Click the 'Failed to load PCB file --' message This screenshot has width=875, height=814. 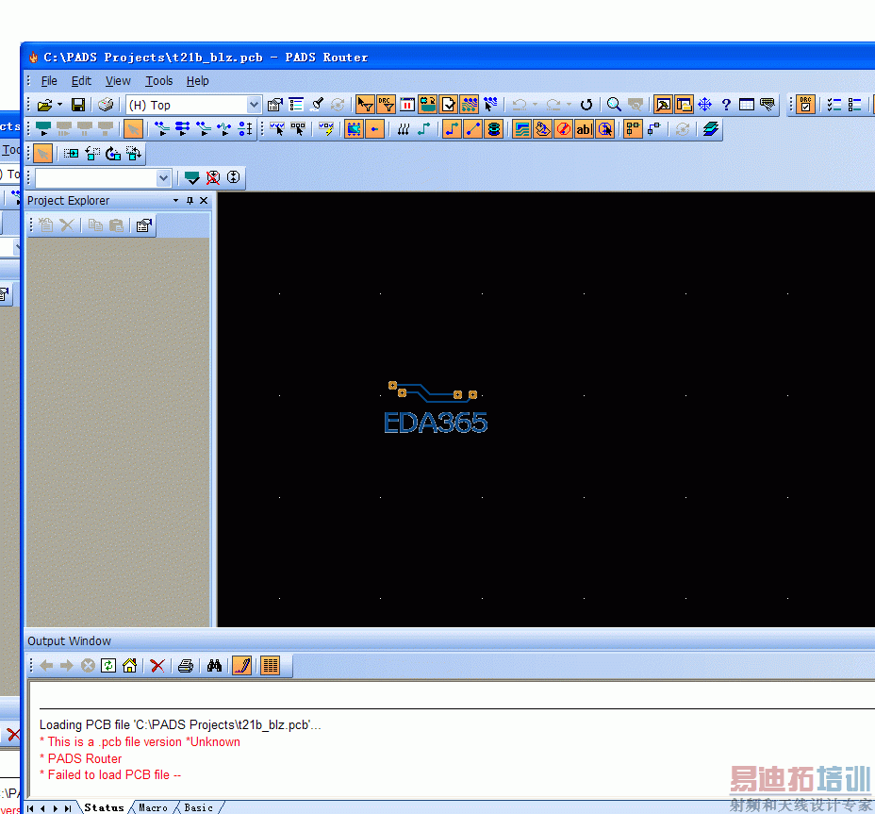[x=110, y=775]
